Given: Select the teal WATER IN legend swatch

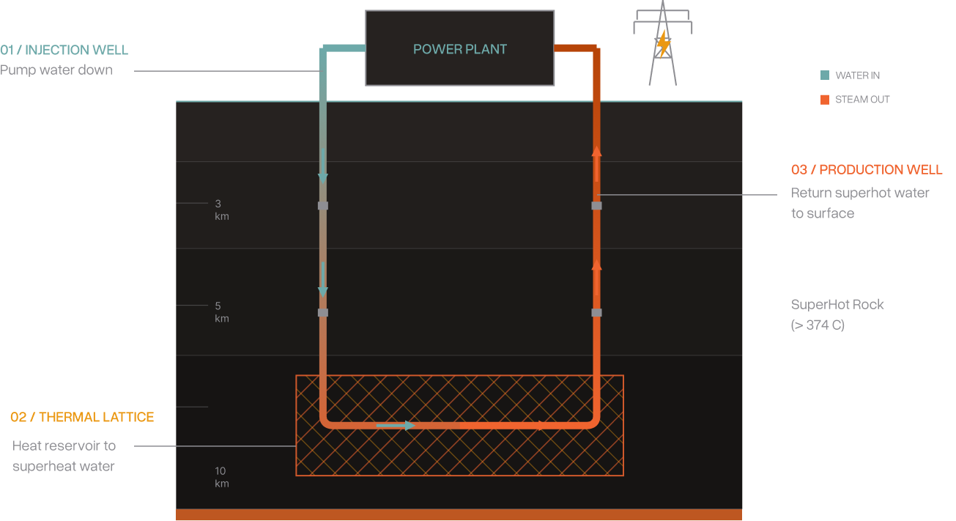Looking at the screenshot, I should 825,75.
